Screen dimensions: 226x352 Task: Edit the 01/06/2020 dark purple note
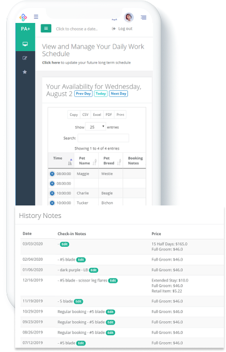pyautogui.click(x=93, y=270)
